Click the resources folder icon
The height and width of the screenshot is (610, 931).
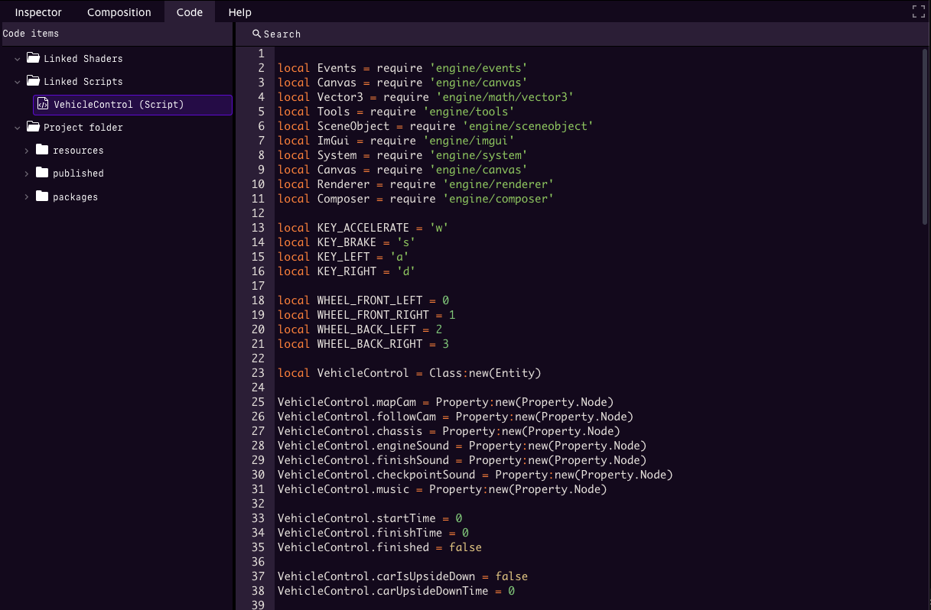tap(42, 150)
